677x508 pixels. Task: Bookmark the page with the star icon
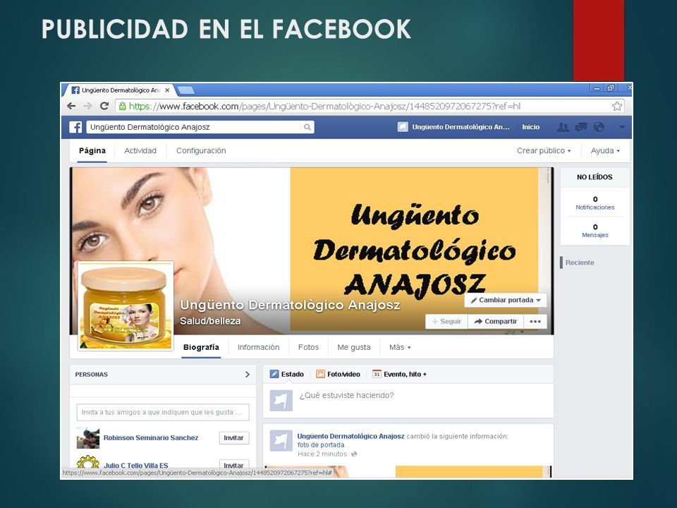617,106
